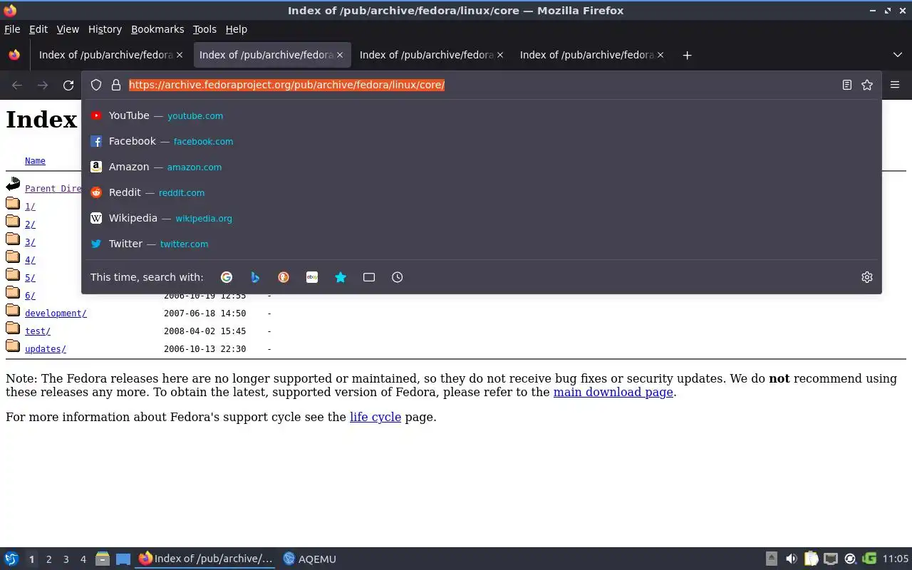Switch to AQEMU window in the taskbar

point(309,559)
